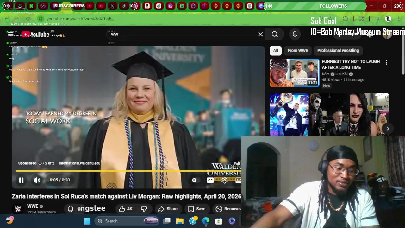Click the '113M subscribers' text
This screenshot has width=405, height=228.
[x=41, y=212]
